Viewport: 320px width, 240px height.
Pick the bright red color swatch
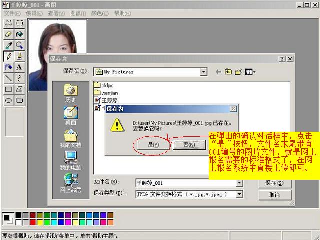(33, 222)
